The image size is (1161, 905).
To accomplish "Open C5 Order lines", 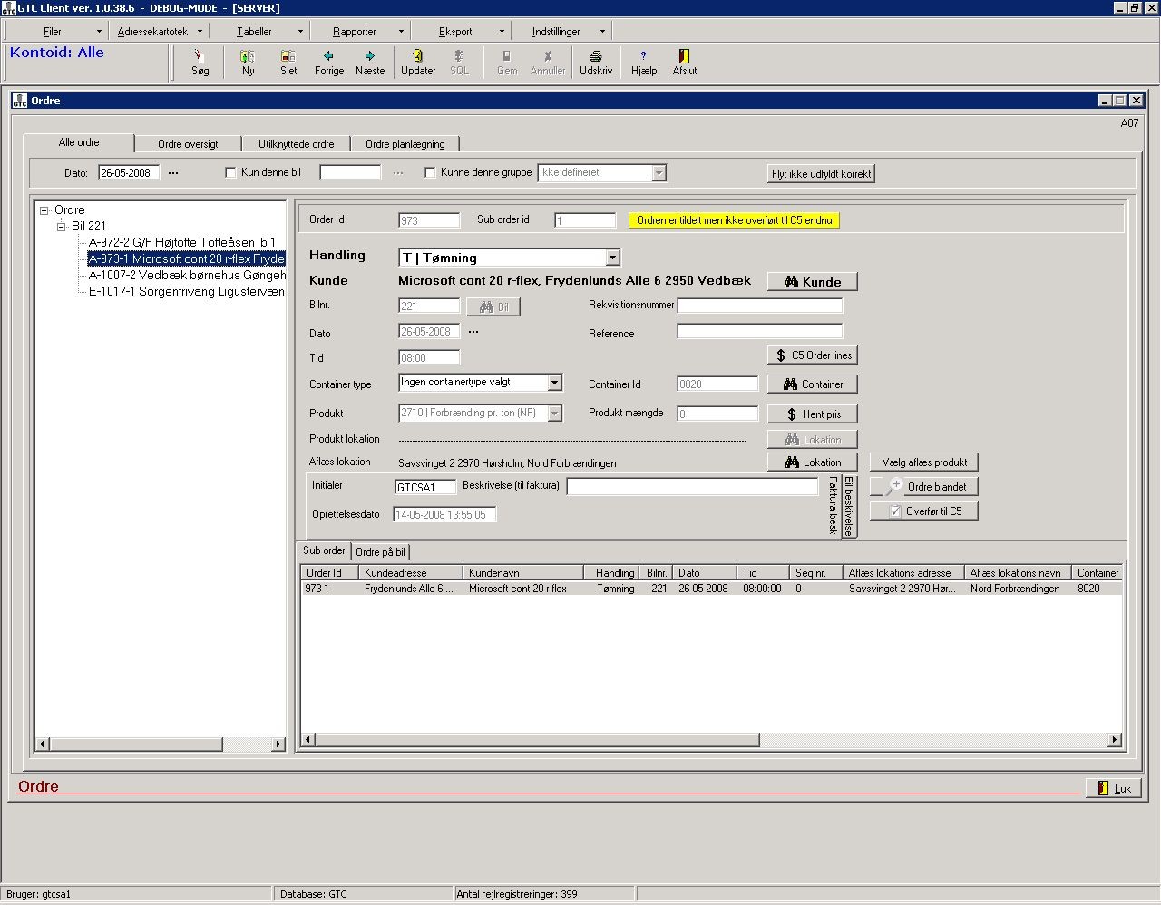I will [812, 355].
